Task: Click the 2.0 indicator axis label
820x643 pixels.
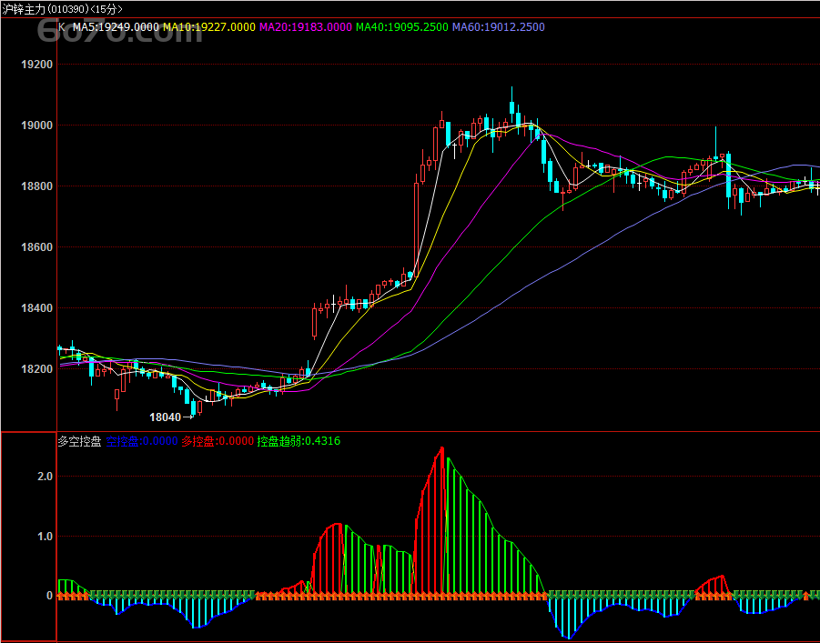Action: coord(45,477)
